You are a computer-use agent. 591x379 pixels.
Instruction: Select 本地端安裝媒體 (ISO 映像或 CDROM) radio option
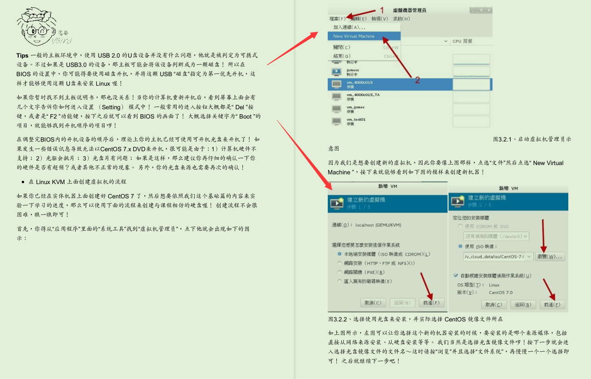click(x=339, y=254)
